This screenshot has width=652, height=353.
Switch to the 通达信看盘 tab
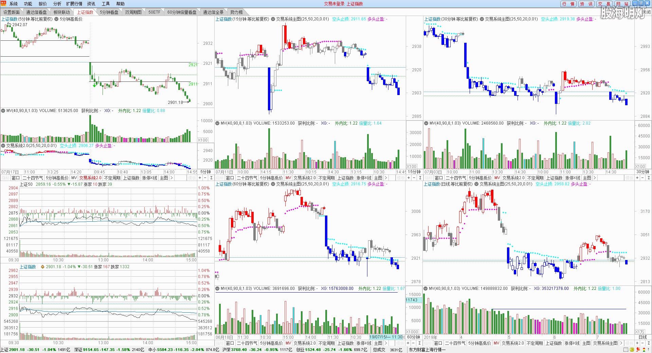pos(37,12)
